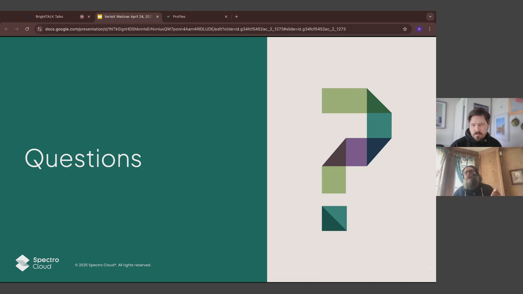Close the Profiles tab
This screenshot has height=294, width=523.
pyautogui.click(x=226, y=17)
